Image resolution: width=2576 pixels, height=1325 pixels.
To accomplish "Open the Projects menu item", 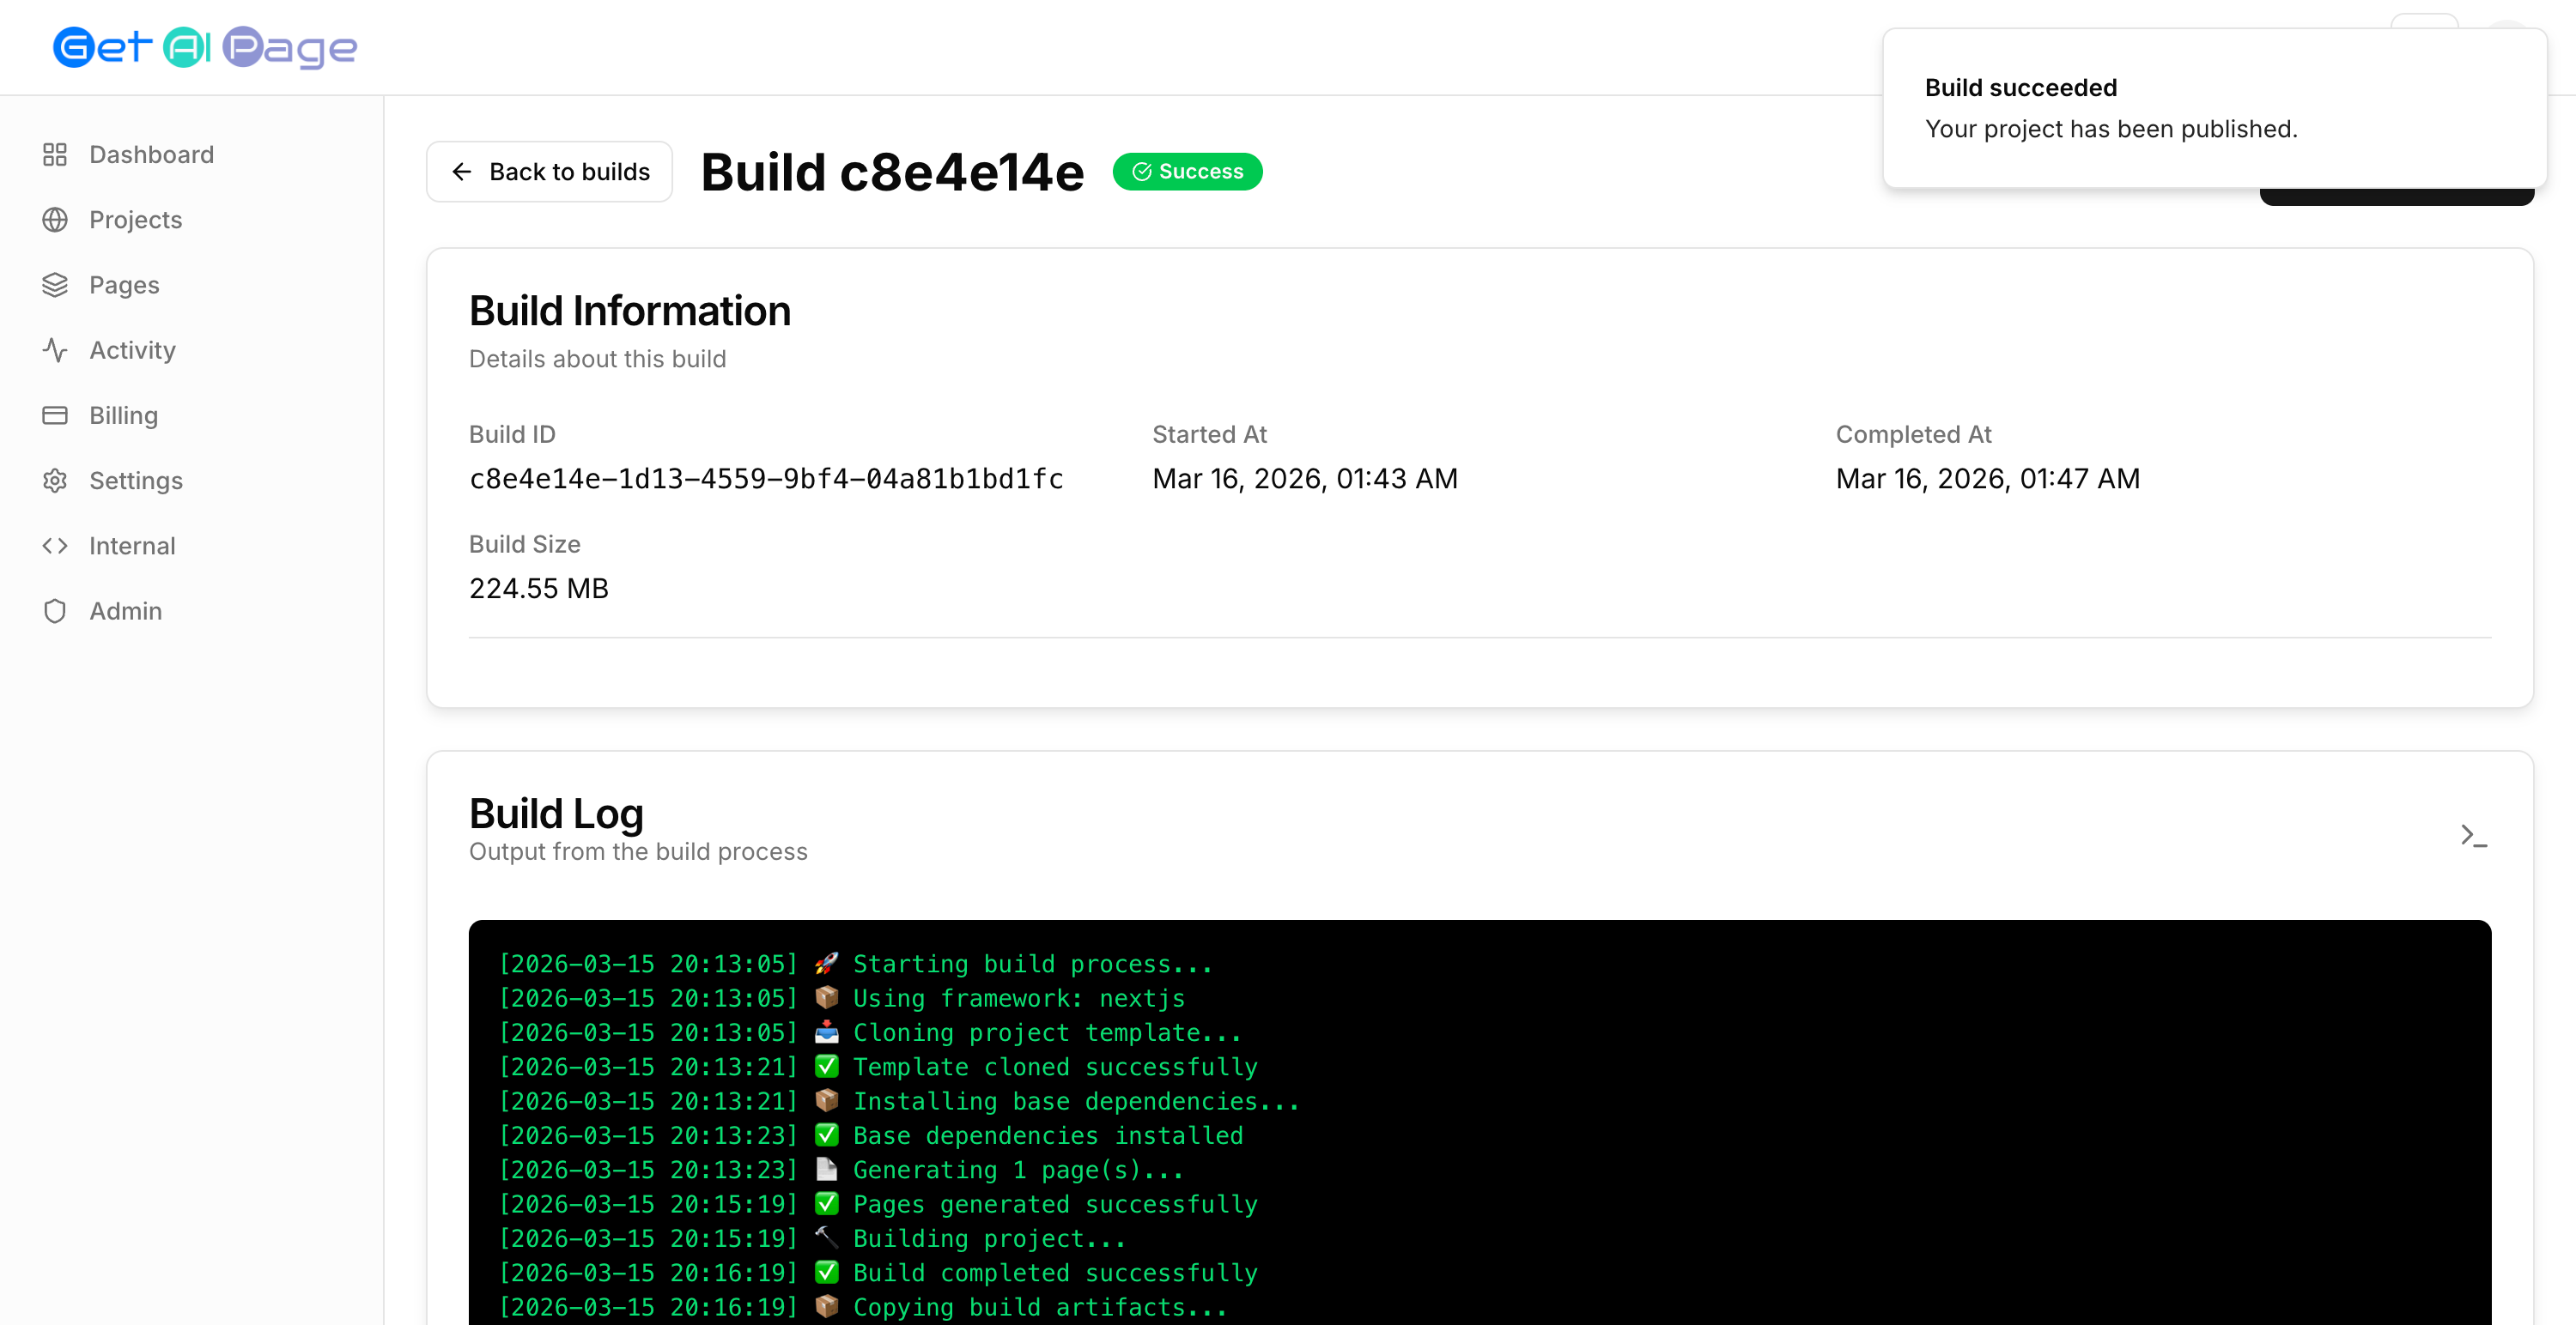I will 136,220.
